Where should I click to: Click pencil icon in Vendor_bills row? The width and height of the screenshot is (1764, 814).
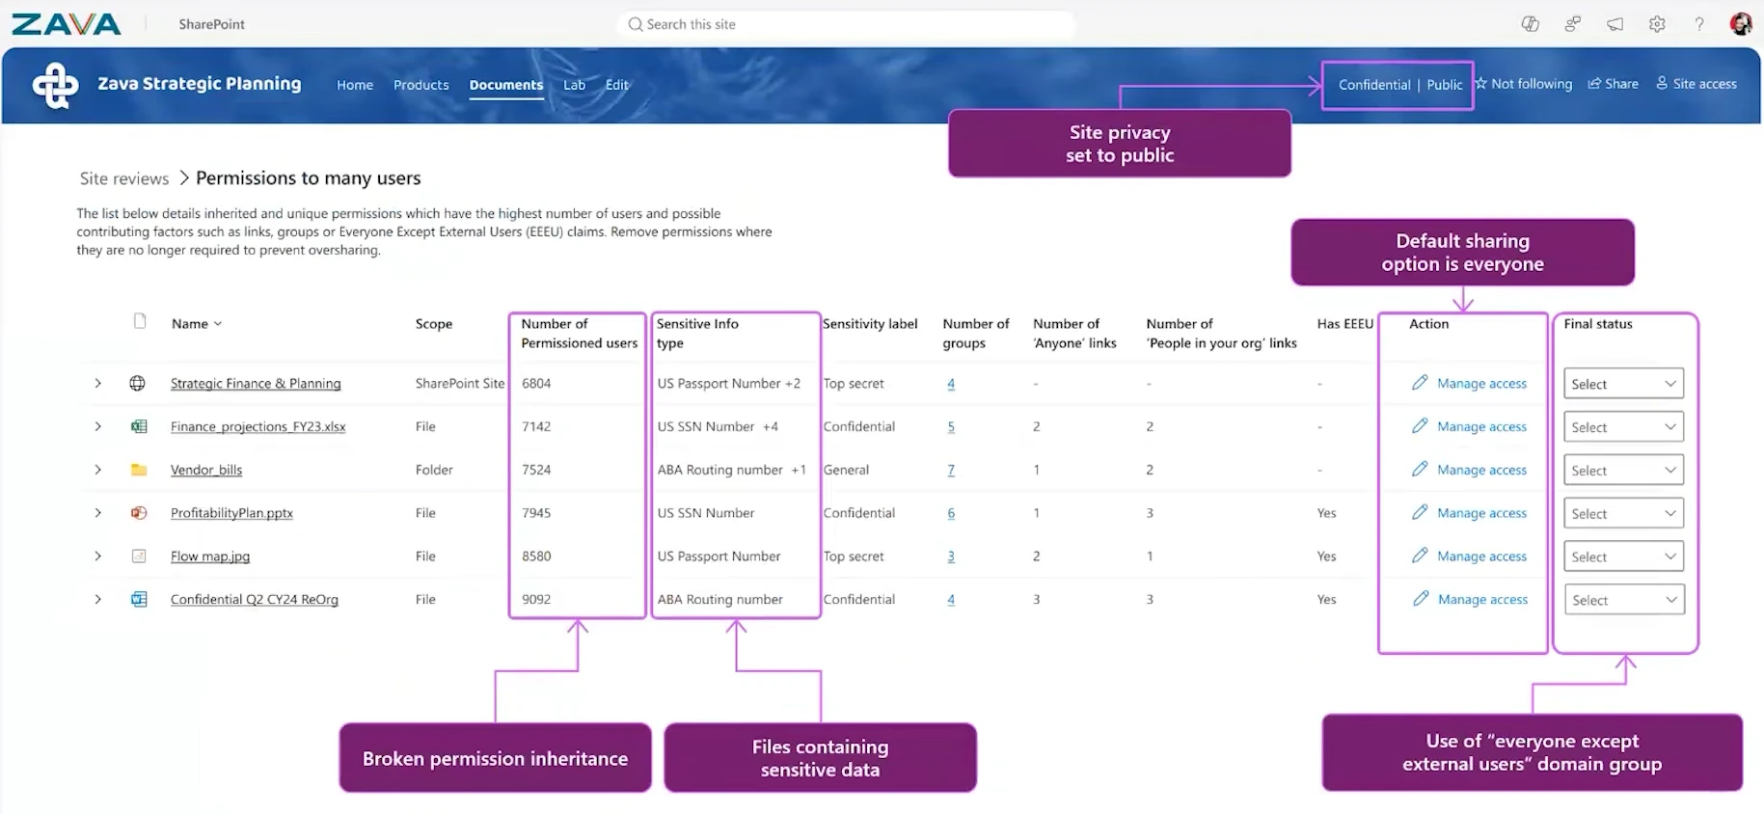pyautogui.click(x=1420, y=469)
